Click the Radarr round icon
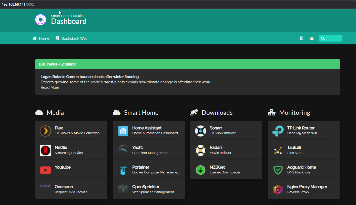 [200, 150]
